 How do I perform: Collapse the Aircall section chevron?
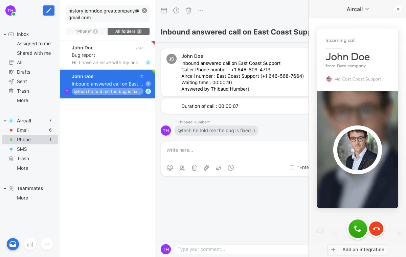[x=5, y=121]
